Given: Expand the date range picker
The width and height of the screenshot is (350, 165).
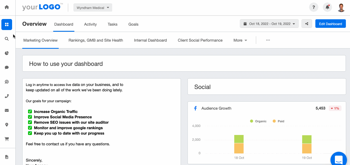Looking at the screenshot, I should point(269,24).
